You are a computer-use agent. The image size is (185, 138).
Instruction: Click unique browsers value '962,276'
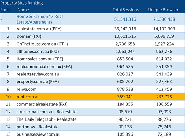(x=164, y=52)
